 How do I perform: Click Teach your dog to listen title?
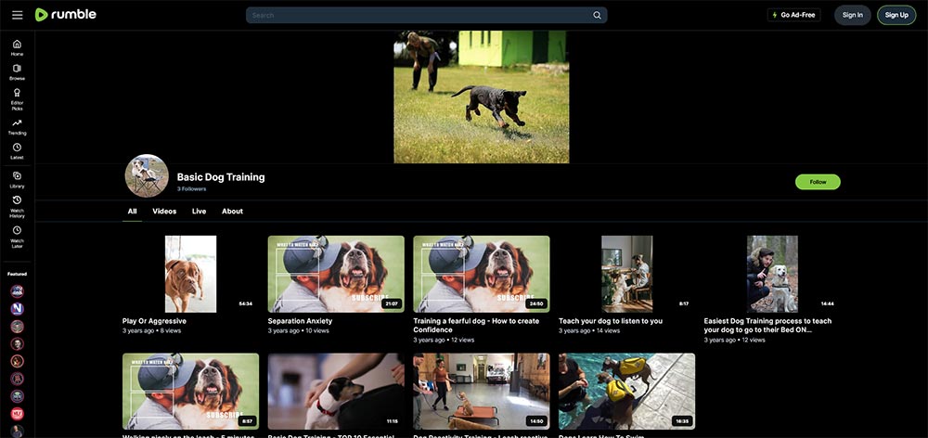pyautogui.click(x=611, y=321)
